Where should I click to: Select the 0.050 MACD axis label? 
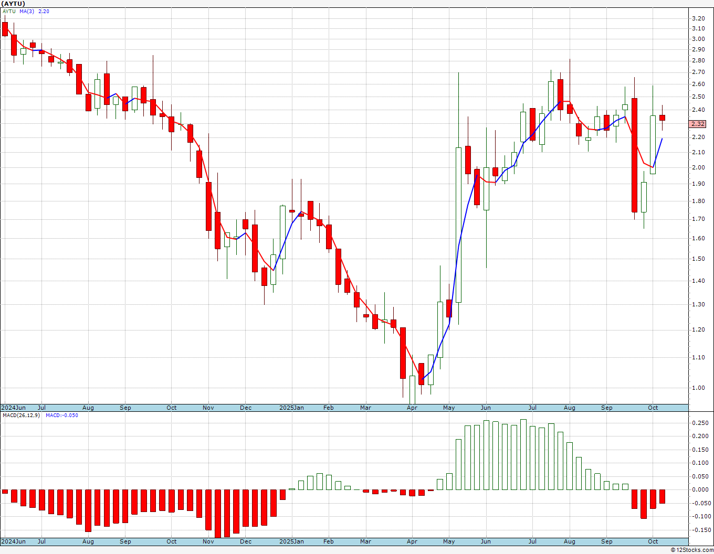pyautogui.click(x=700, y=476)
